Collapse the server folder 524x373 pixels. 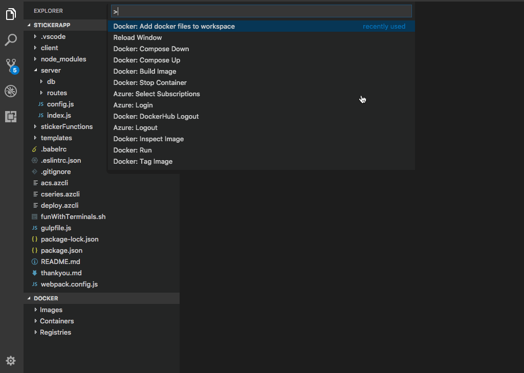[x=35, y=70]
